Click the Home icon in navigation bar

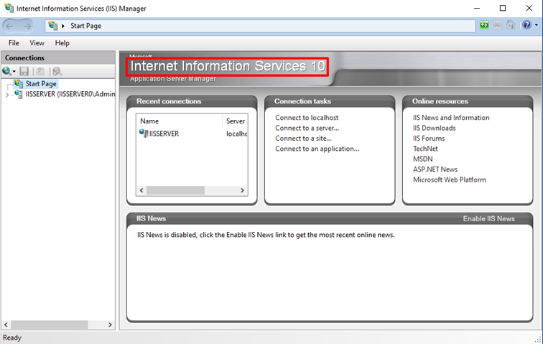coord(511,26)
